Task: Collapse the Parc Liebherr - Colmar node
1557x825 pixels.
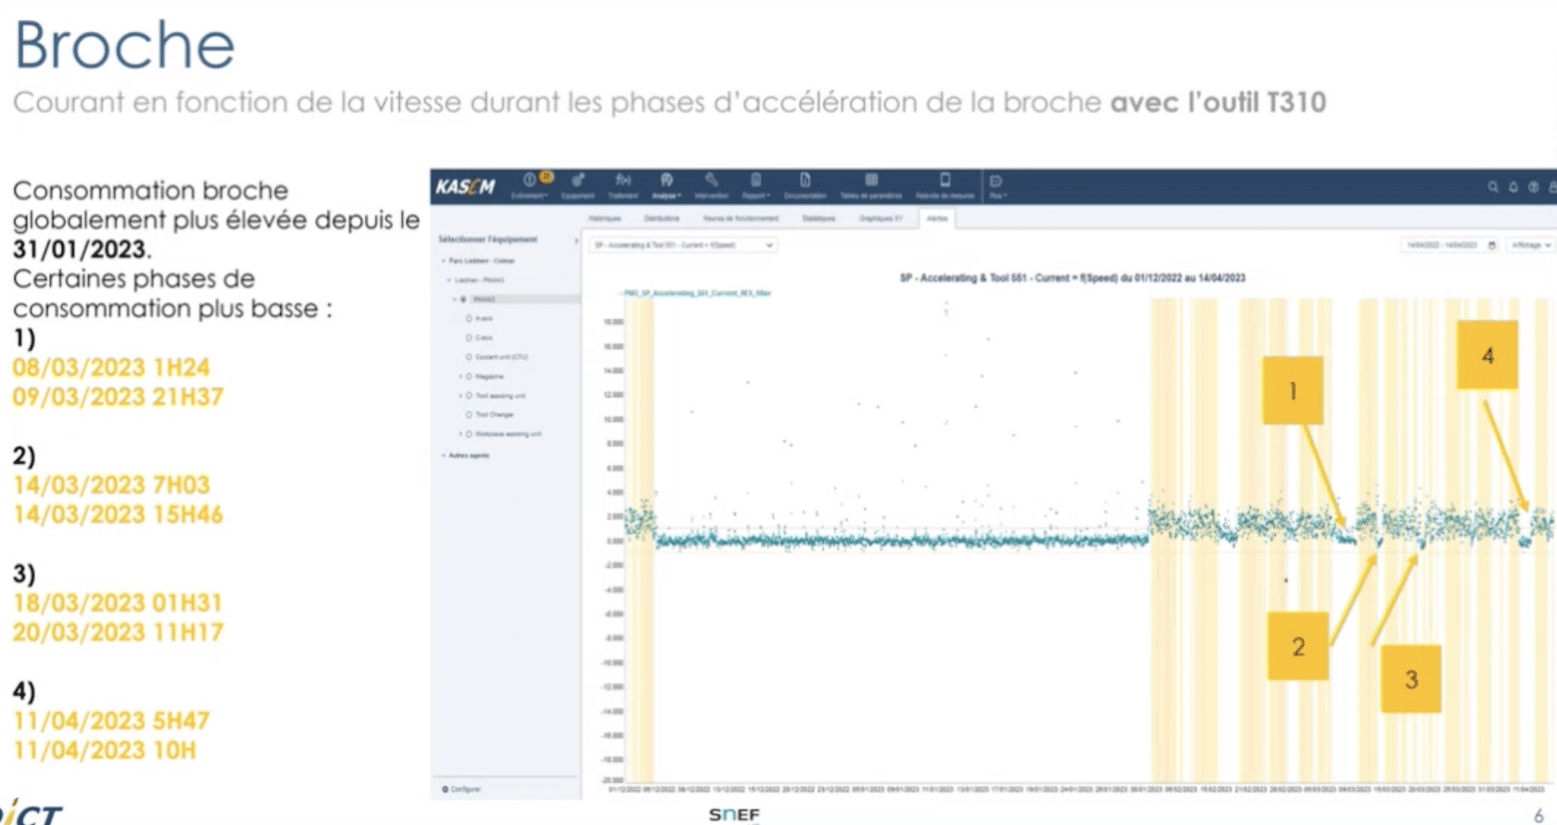Action: [442, 261]
